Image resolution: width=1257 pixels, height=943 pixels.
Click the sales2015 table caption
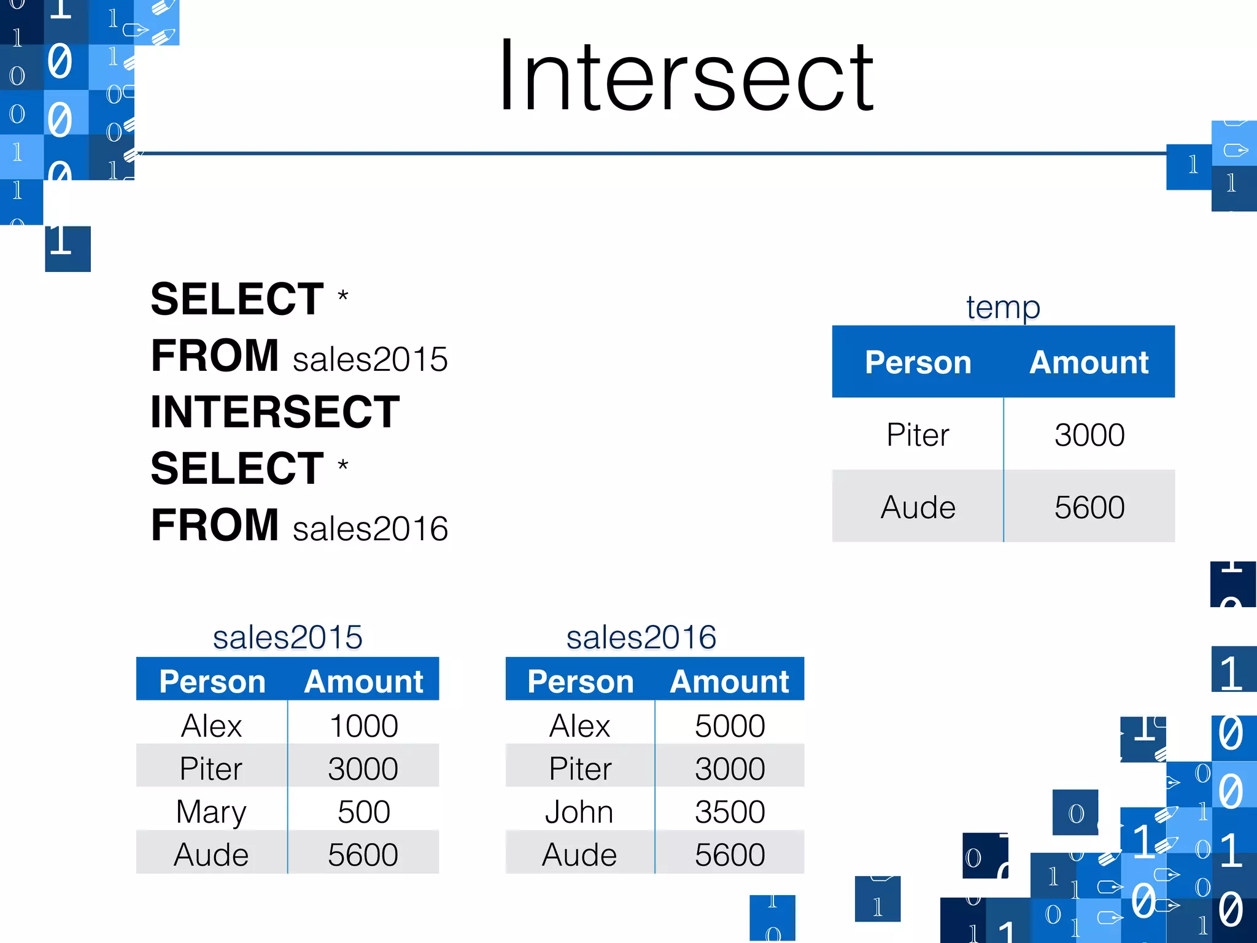click(287, 637)
